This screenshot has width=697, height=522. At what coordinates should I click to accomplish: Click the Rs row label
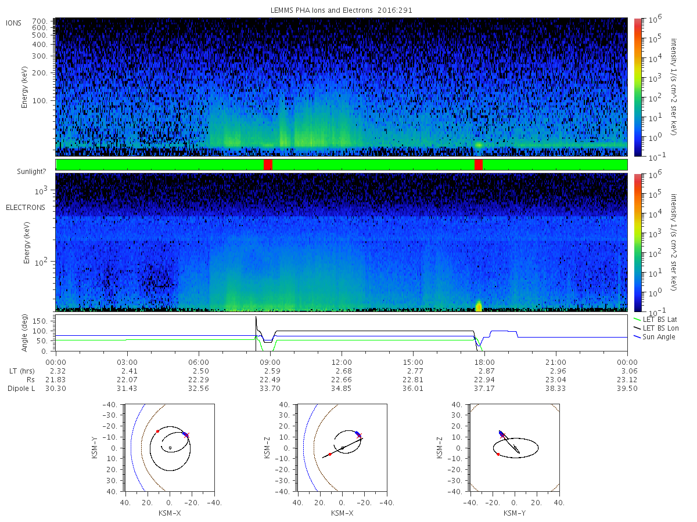[30, 379]
